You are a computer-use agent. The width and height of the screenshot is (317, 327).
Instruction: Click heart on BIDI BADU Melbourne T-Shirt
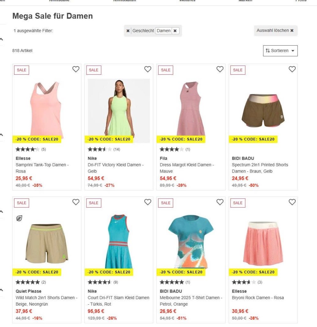tap(220, 202)
